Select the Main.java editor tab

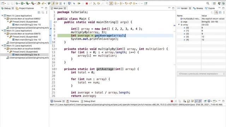(x=58, y=8)
